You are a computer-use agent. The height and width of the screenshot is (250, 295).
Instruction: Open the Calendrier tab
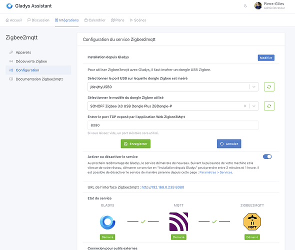pos(95,20)
